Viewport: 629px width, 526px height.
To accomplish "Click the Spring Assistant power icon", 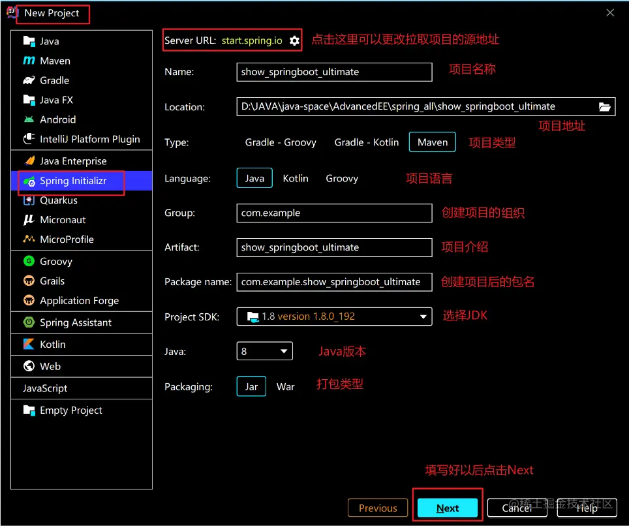I will coord(29,322).
